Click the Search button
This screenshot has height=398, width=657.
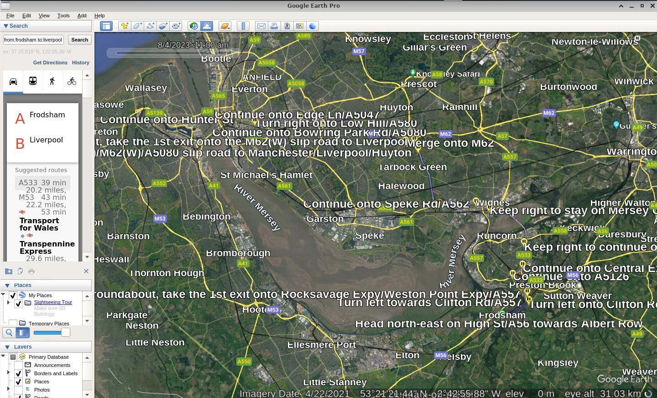pos(79,40)
